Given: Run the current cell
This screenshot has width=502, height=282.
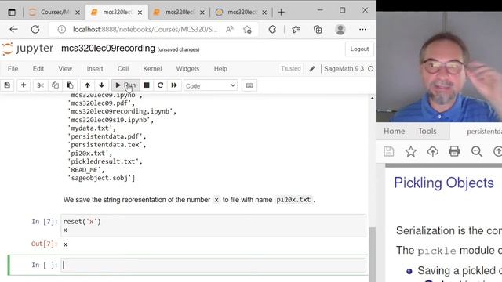Looking at the screenshot, I should click(125, 85).
